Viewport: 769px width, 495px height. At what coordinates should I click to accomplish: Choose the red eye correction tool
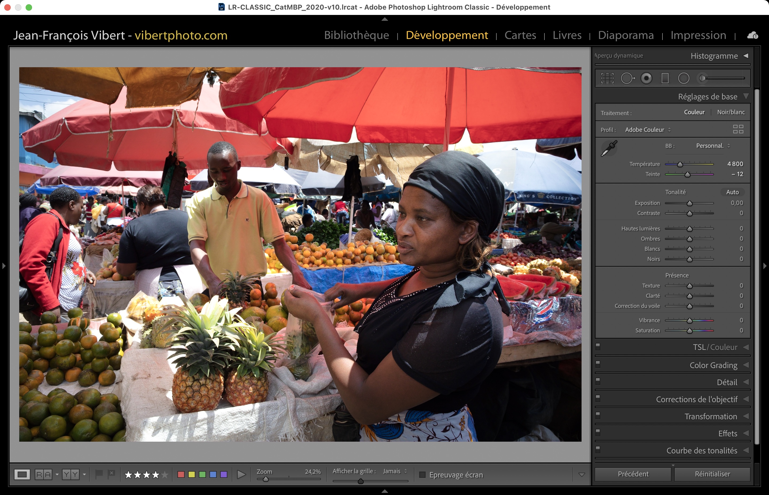[x=646, y=78]
